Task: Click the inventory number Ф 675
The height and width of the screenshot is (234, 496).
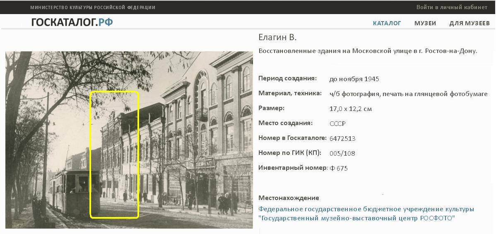Action: click(x=339, y=168)
